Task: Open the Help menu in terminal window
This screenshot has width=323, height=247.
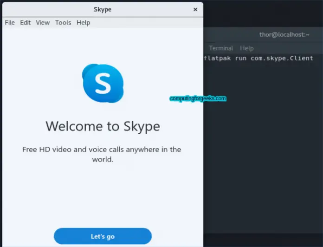Action: 247,48
